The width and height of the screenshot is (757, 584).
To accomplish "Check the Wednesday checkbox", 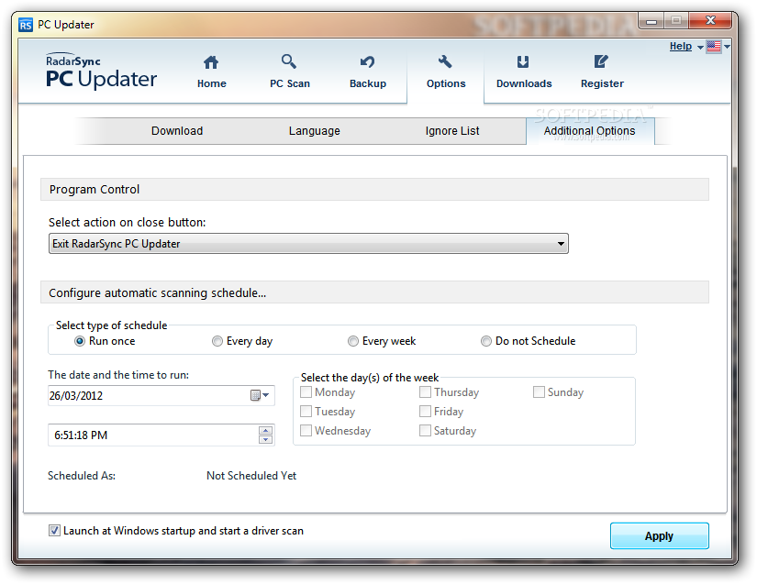I will click(x=306, y=430).
